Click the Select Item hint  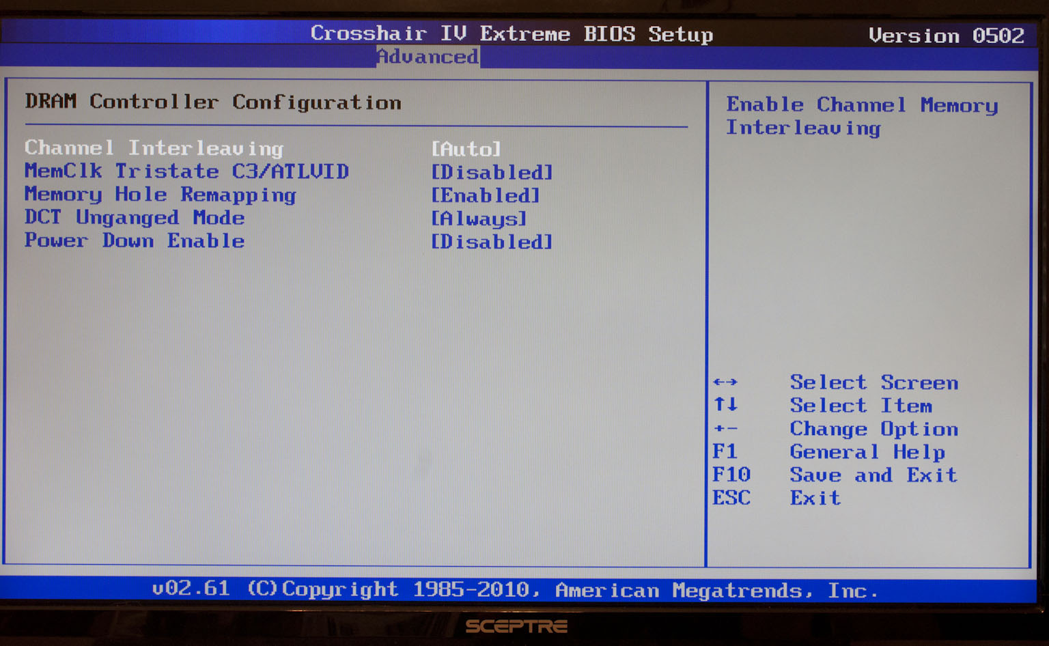click(861, 406)
